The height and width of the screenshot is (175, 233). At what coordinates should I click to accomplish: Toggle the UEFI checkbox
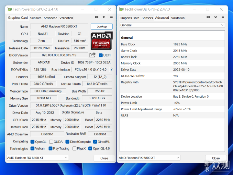click(101, 55)
